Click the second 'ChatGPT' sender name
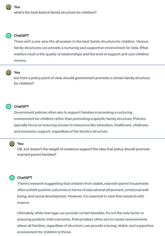This screenshot has width=165, height=236. coord(21,106)
